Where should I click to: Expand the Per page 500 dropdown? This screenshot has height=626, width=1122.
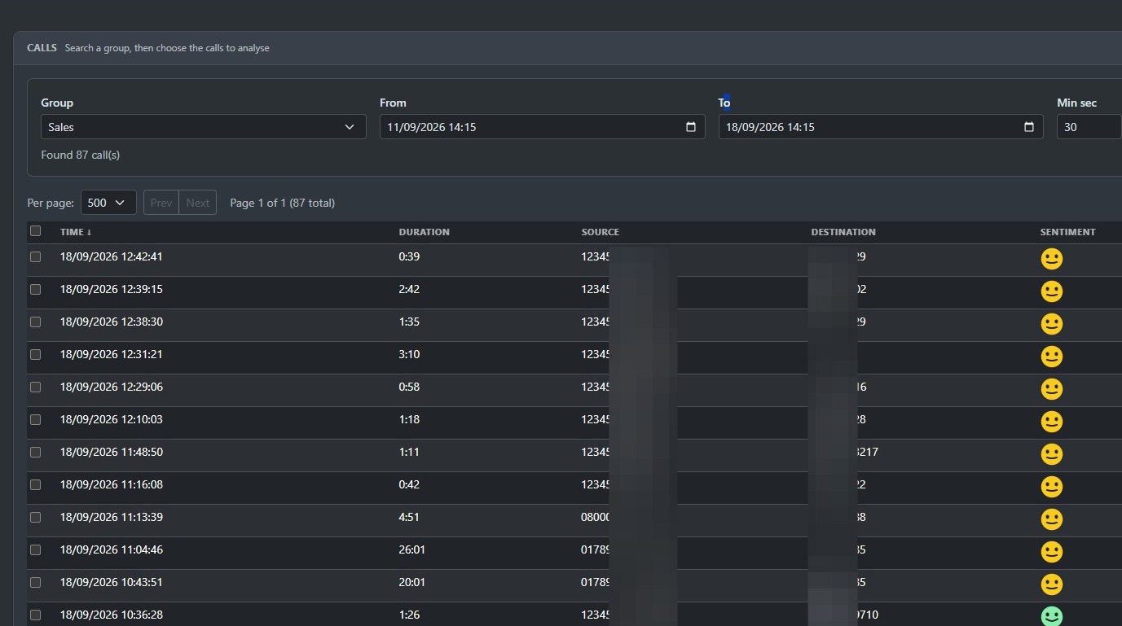pyautogui.click(x=108, y=203)
